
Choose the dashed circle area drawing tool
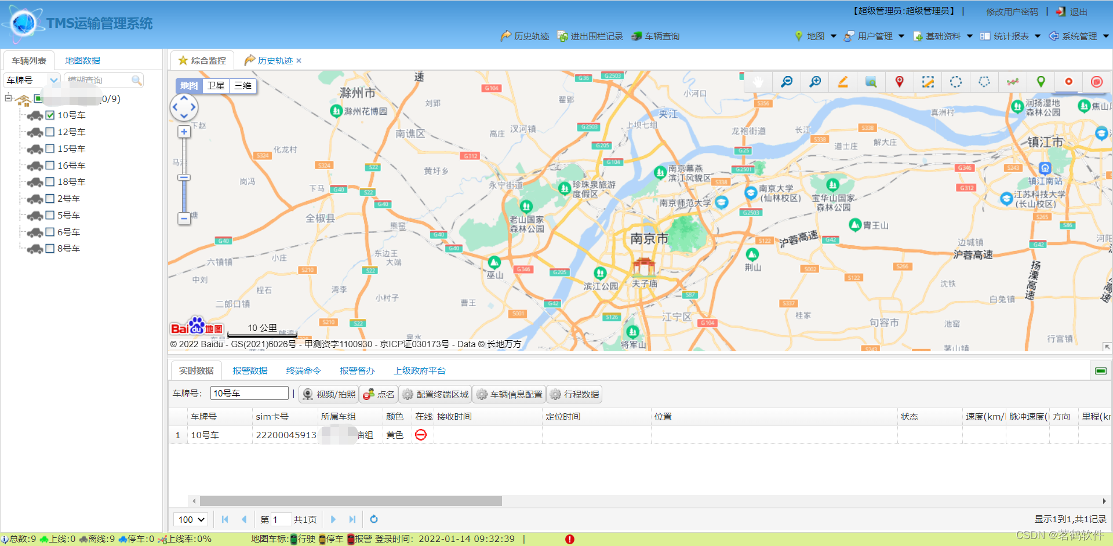(956, 82)
